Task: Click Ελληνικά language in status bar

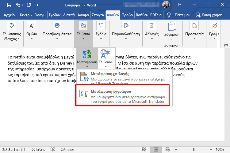Action: 67,150
